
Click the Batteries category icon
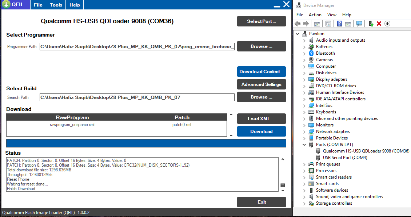pyautogui.click(x=311, y=47)
